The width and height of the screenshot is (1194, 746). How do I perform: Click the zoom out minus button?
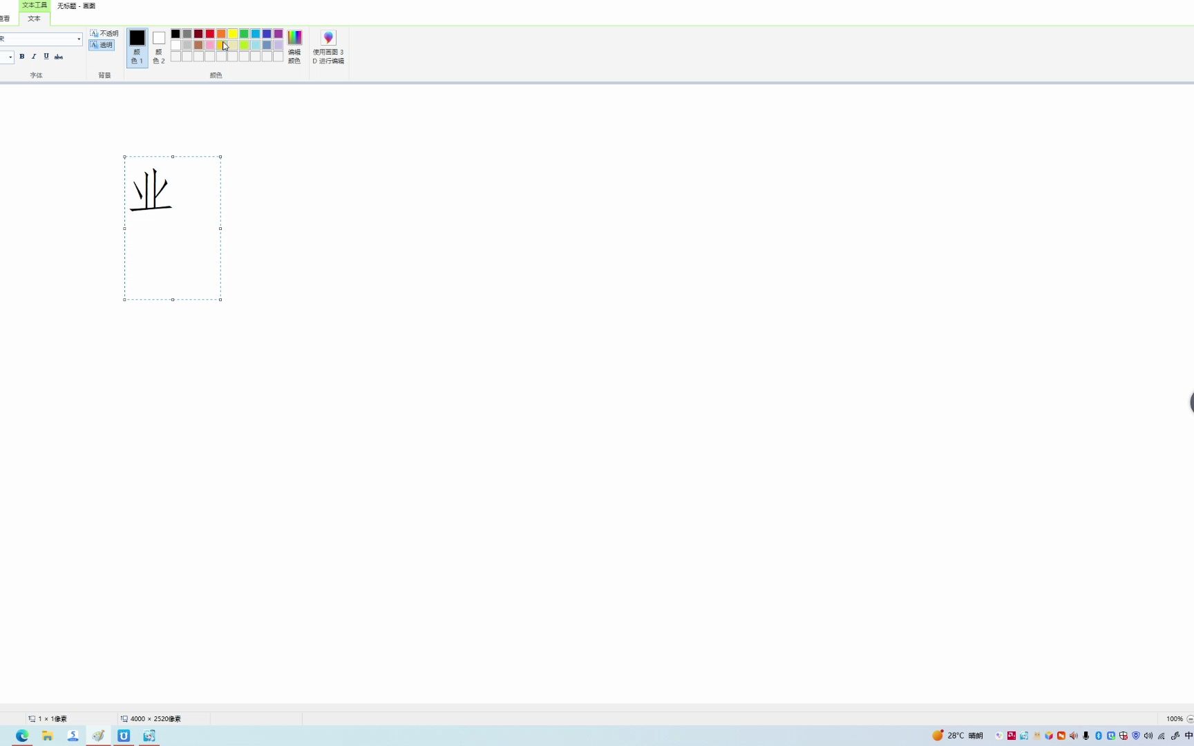(x=1190, y=718)
